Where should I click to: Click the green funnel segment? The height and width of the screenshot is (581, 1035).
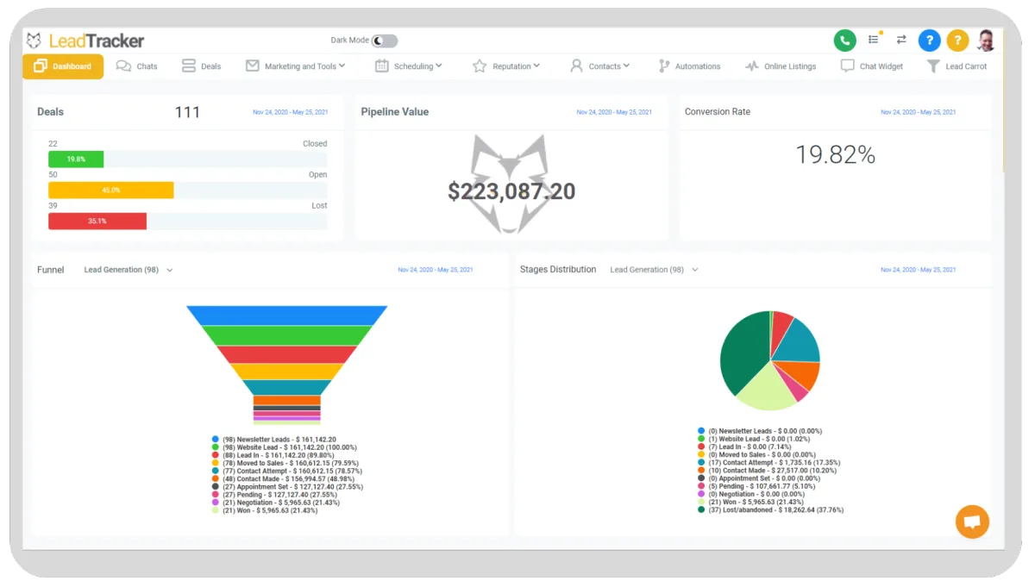tap(287, 335)
